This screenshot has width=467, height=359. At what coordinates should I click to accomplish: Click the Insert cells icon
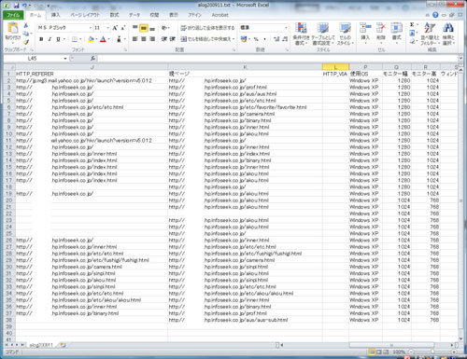coord(365,28)
